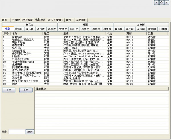Choose the 战争片 sub-tab
Image resolution: width=171 pixels, height=140 pixels.
pyautogui.click(x=107, y=29)
